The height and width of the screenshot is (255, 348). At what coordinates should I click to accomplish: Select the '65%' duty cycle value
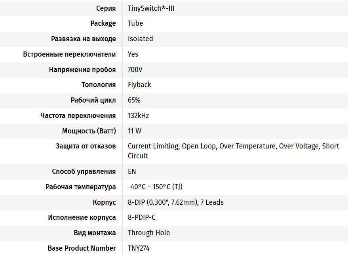click(134, 100)
